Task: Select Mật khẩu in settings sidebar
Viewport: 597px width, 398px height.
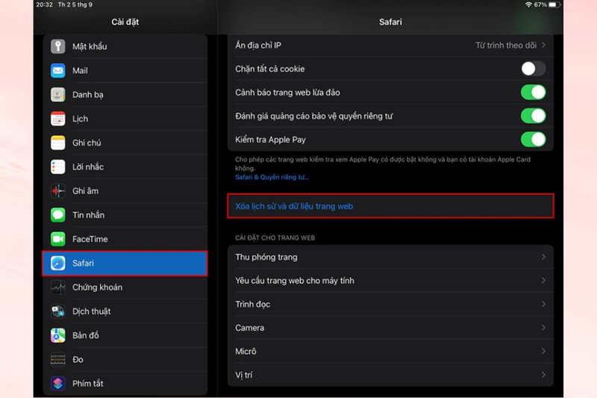Action: tap(125, 46)
